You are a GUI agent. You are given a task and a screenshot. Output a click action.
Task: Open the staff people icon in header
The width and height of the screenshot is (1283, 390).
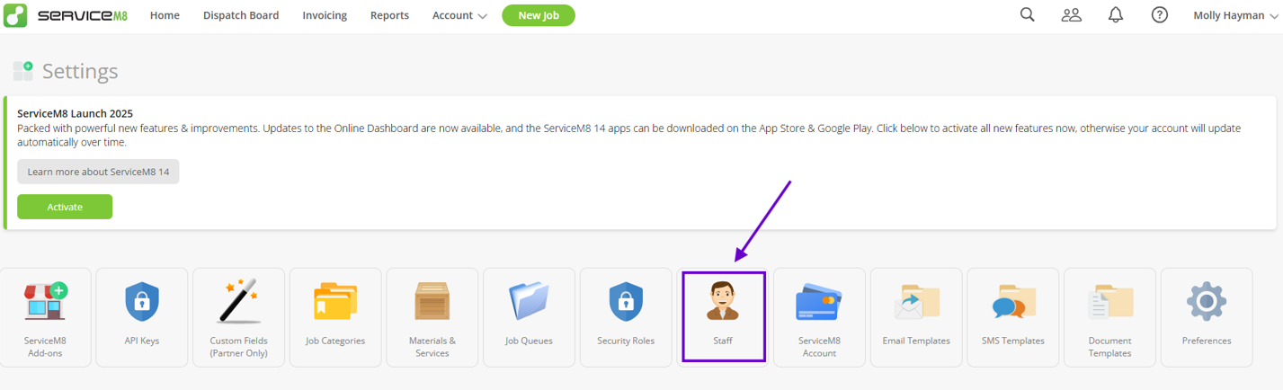tap(1071, 15)
